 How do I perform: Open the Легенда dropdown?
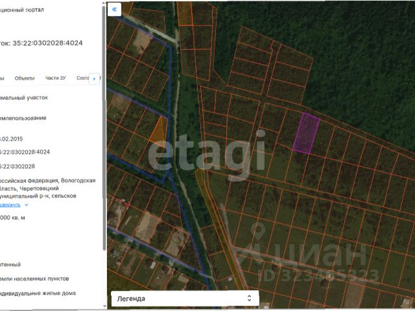pyautogui.click(x=185, y=299)
